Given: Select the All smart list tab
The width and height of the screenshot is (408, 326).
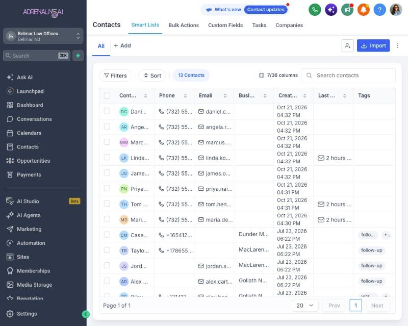Looking at the screenshot, I should point(101,46).
